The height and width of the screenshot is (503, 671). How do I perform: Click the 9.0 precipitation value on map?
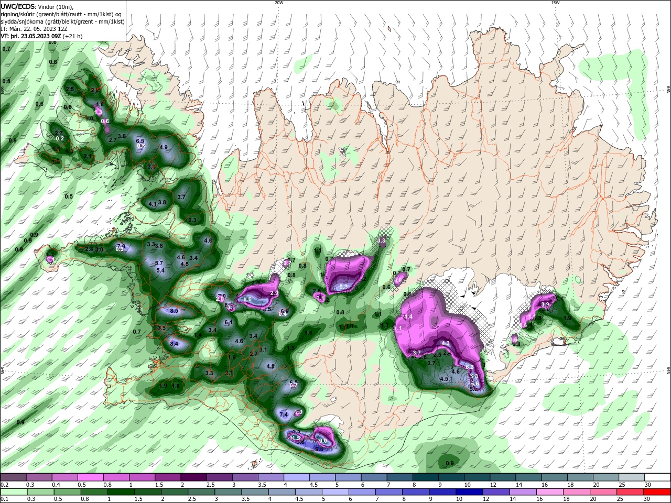(x=323, y=441)
